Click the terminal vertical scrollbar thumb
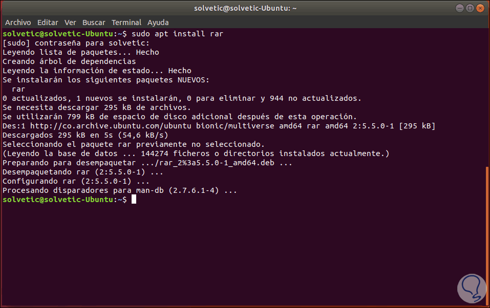490x308 pixels. (487, 236)
